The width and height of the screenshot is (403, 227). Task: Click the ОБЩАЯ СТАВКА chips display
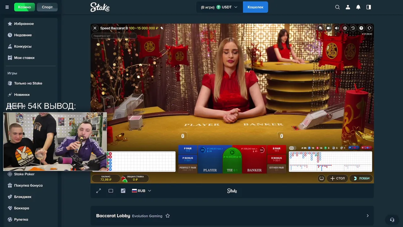click(x=135, y=178)
